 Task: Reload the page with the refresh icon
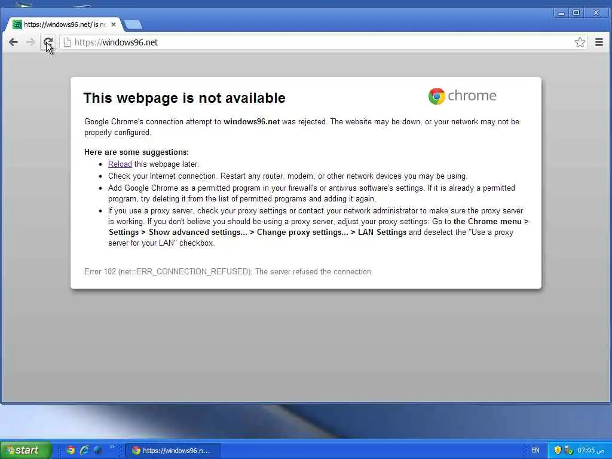pyautogui.click(x=48, y=42)
